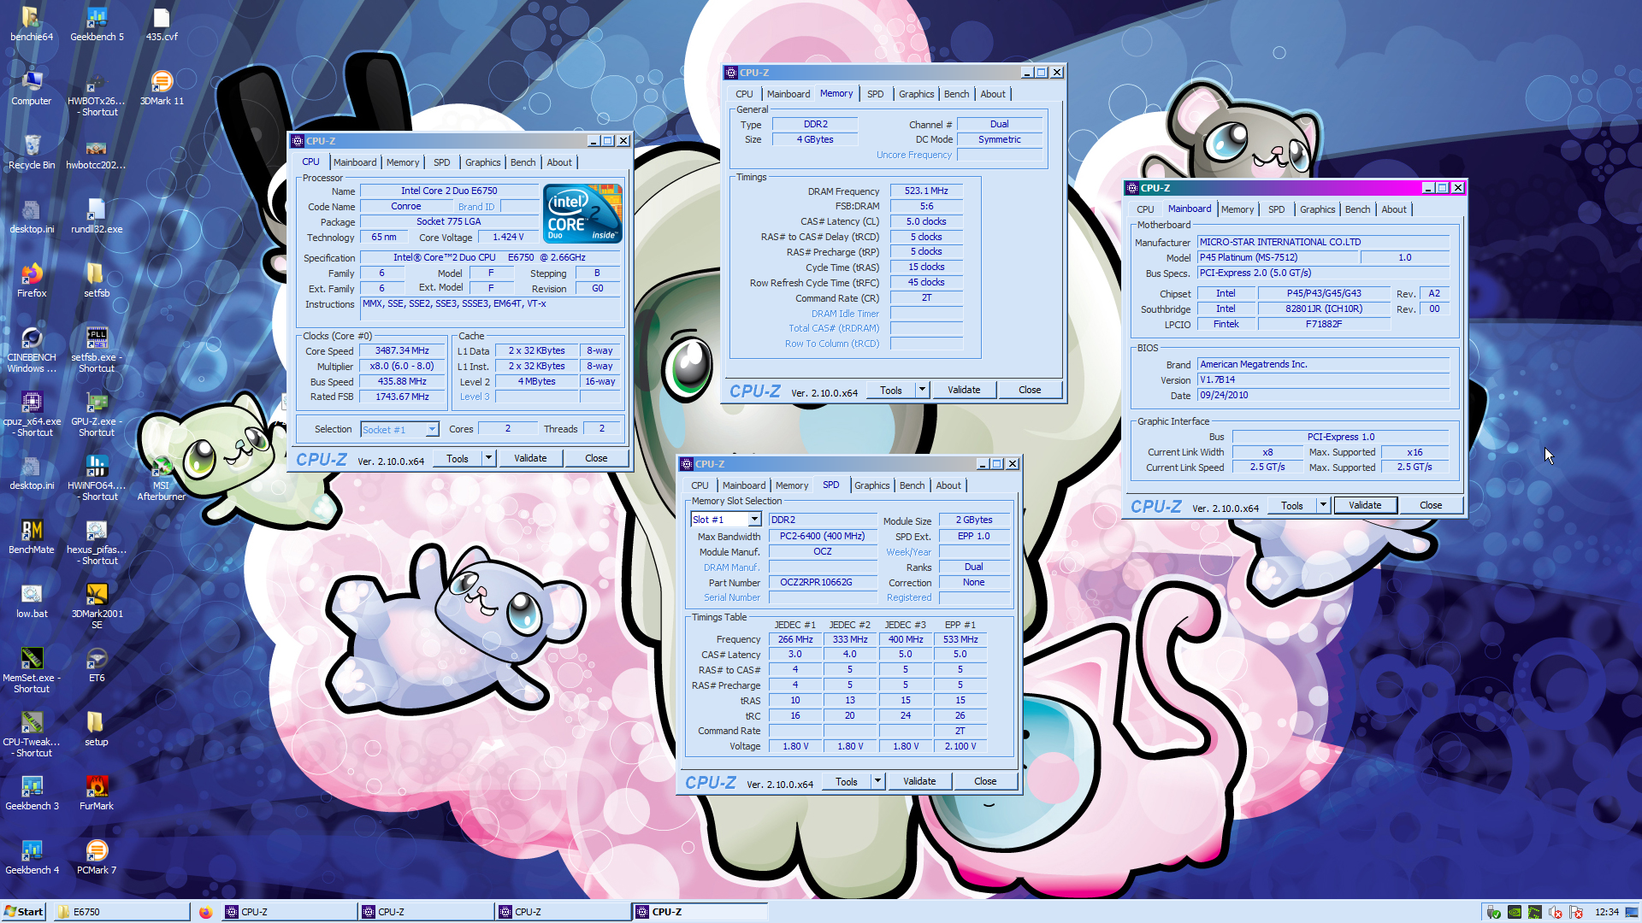Click Validate in the Memory window
The height and width of the screenshot is (923, 1642).
click(964, 390)
